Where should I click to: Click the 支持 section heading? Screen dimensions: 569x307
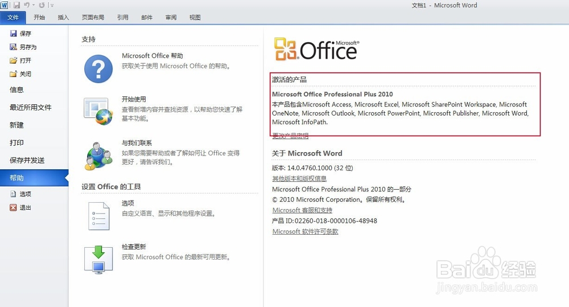click(89, 39)
